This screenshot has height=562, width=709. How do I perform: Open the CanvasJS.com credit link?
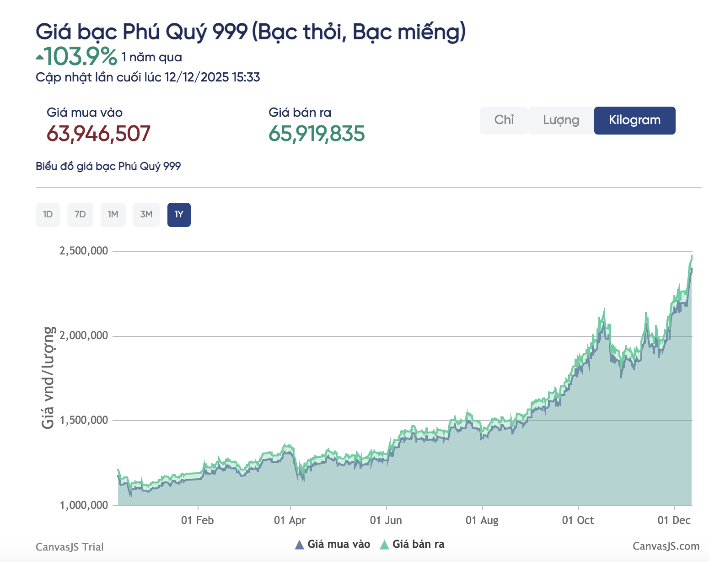[666, 546]
